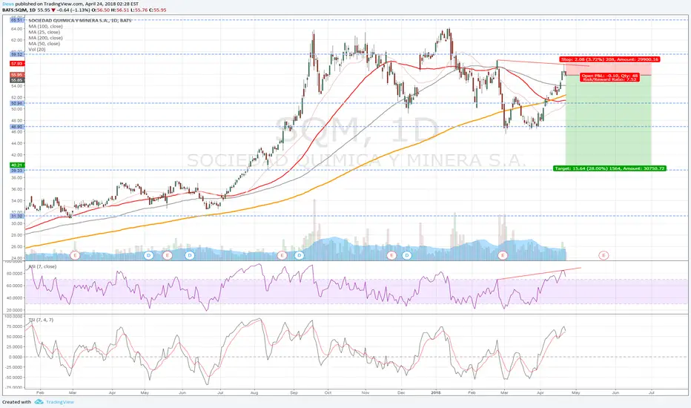This screenshot has width=691, height=408.
Task: Click the earnings E marker above Mar 2017
Action: pyautogui.click(x=75, y=255)
